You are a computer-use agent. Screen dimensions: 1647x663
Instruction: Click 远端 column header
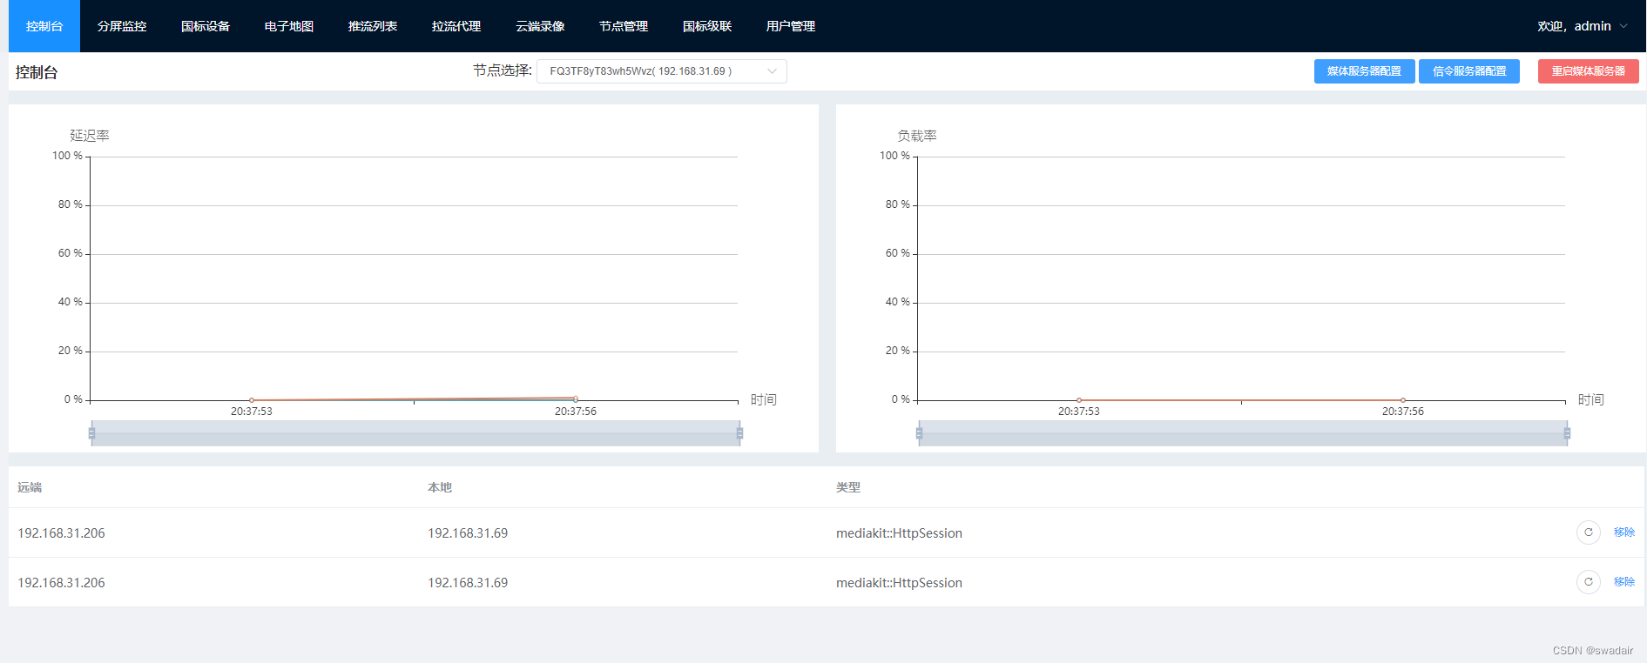[30, 487]
